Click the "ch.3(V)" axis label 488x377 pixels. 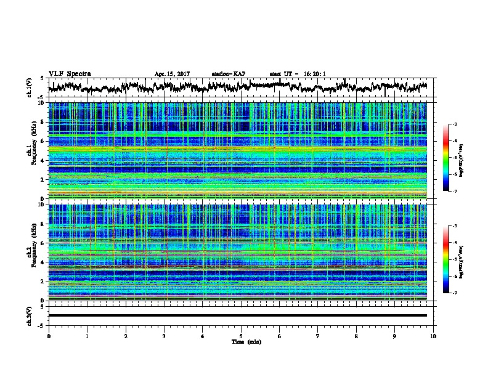point(30,316)
